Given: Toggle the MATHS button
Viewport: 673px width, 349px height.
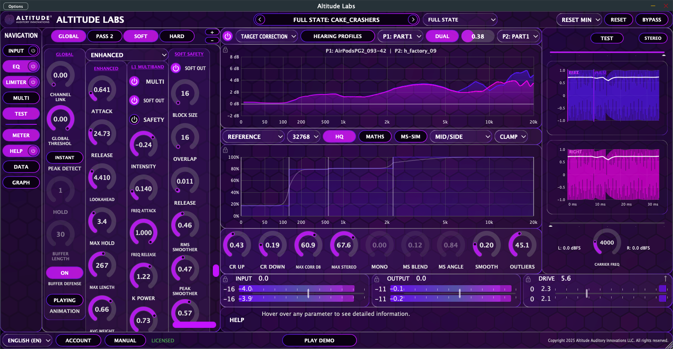Looking at the screenshot, I should coord(375,136).
